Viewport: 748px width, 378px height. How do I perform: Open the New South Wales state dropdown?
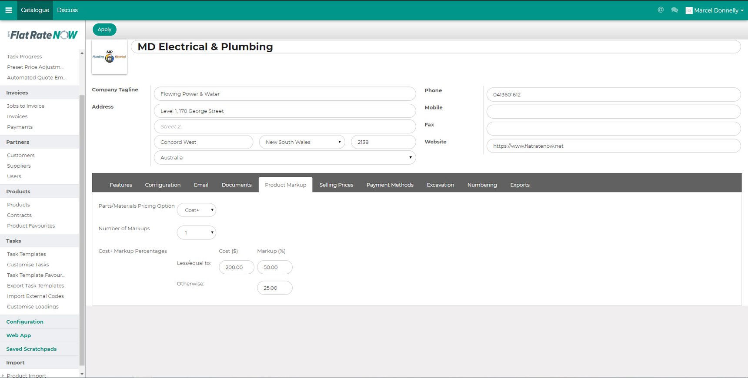[x=302, y=142]
